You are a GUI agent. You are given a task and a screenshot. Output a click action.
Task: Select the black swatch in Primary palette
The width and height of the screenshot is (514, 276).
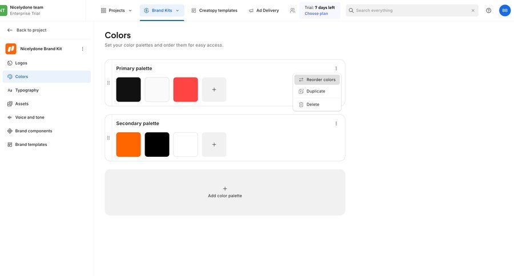(x=128, y=90)
